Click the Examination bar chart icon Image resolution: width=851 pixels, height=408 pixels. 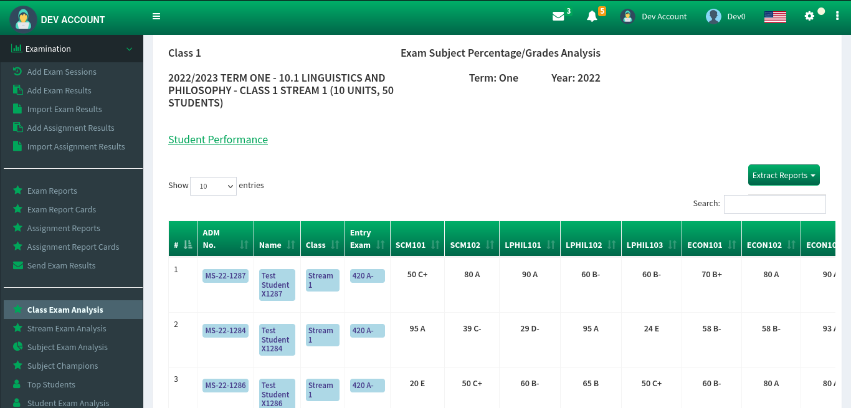[17, 49]
